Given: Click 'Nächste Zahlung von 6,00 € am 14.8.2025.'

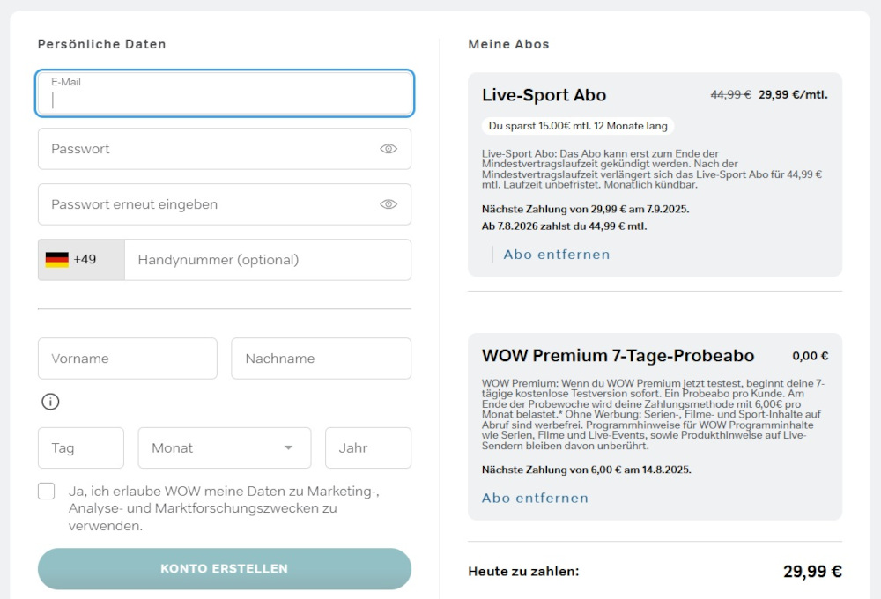Looking at the screenshot, I should click(587, 470).
